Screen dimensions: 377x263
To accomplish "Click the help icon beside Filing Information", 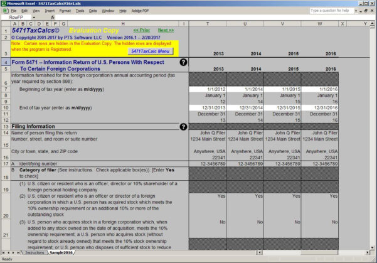I will tap(183, 126).
